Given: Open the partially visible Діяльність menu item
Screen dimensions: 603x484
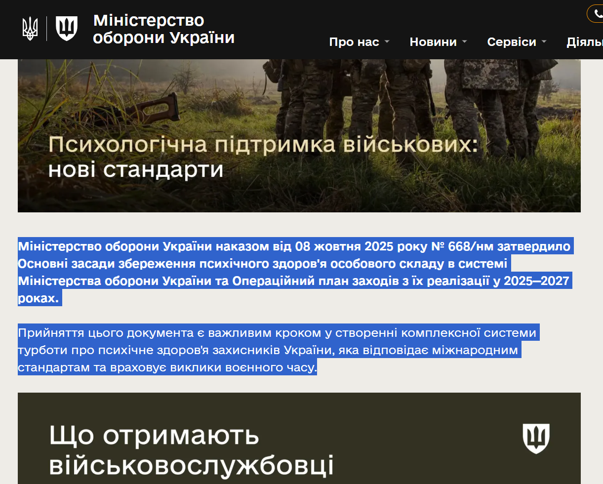Looking at the screenshot, I should click(585, 42).
